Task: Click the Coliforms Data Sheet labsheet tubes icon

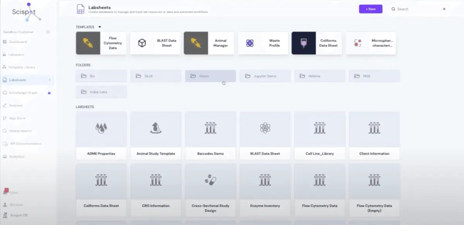Action: coord(101,180)
